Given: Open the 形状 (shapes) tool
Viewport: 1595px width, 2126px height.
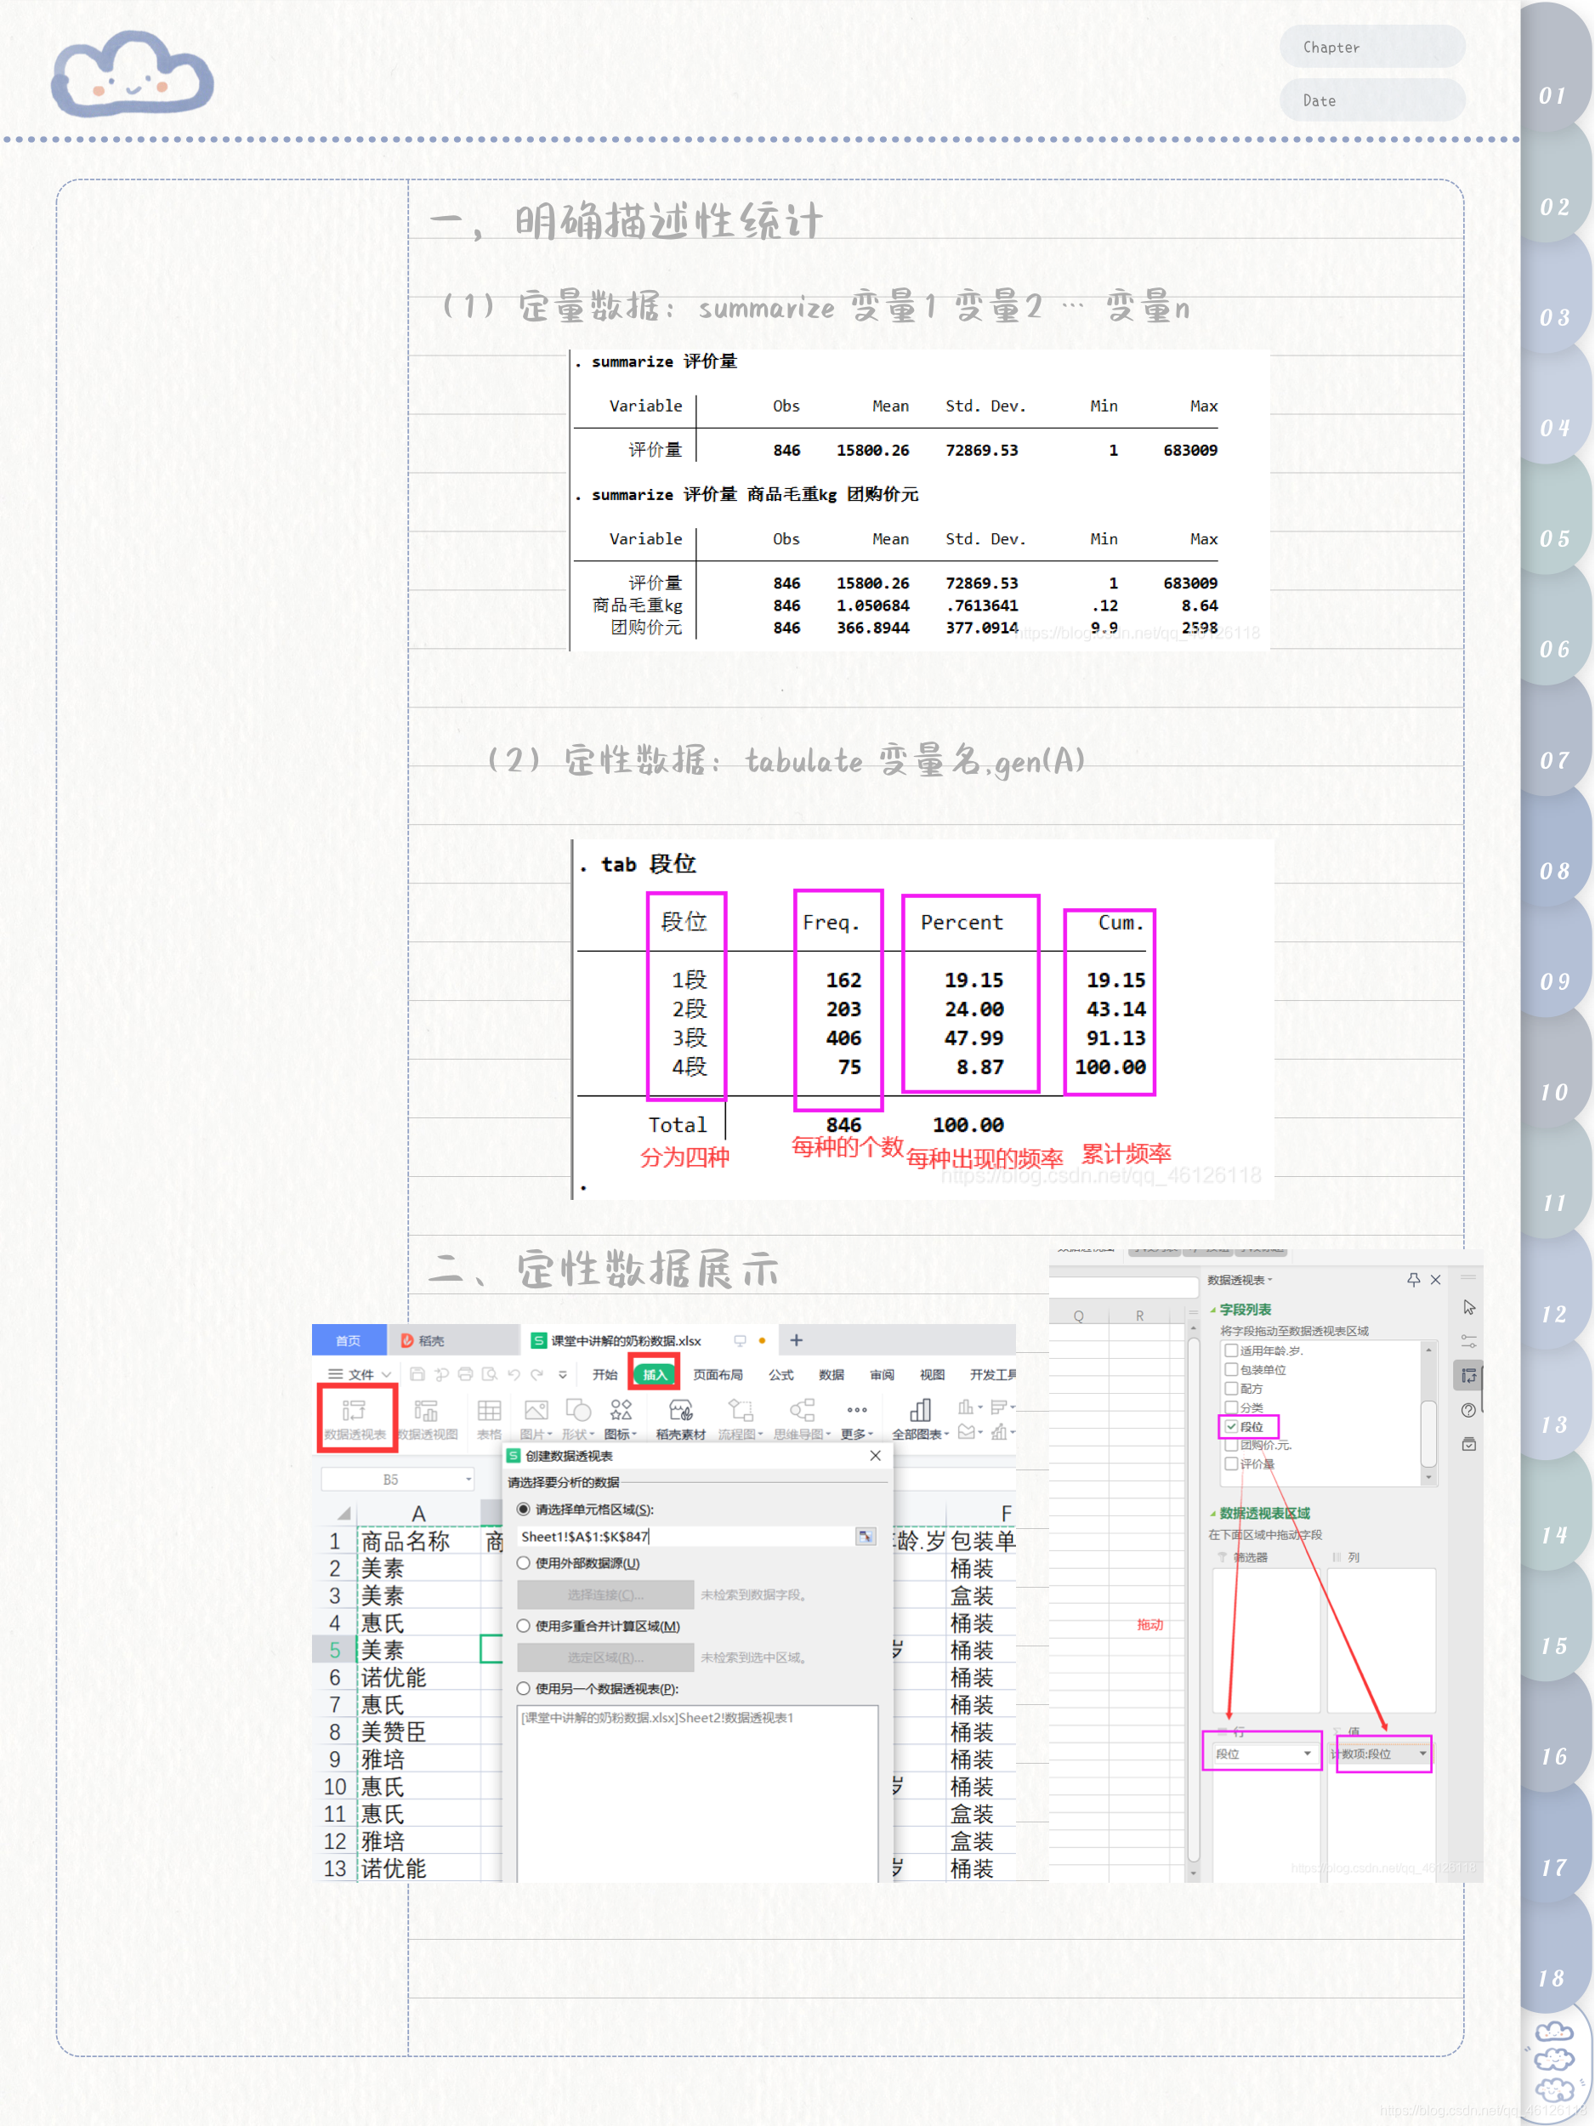Looking at the screenshot, I should 577,1413.
